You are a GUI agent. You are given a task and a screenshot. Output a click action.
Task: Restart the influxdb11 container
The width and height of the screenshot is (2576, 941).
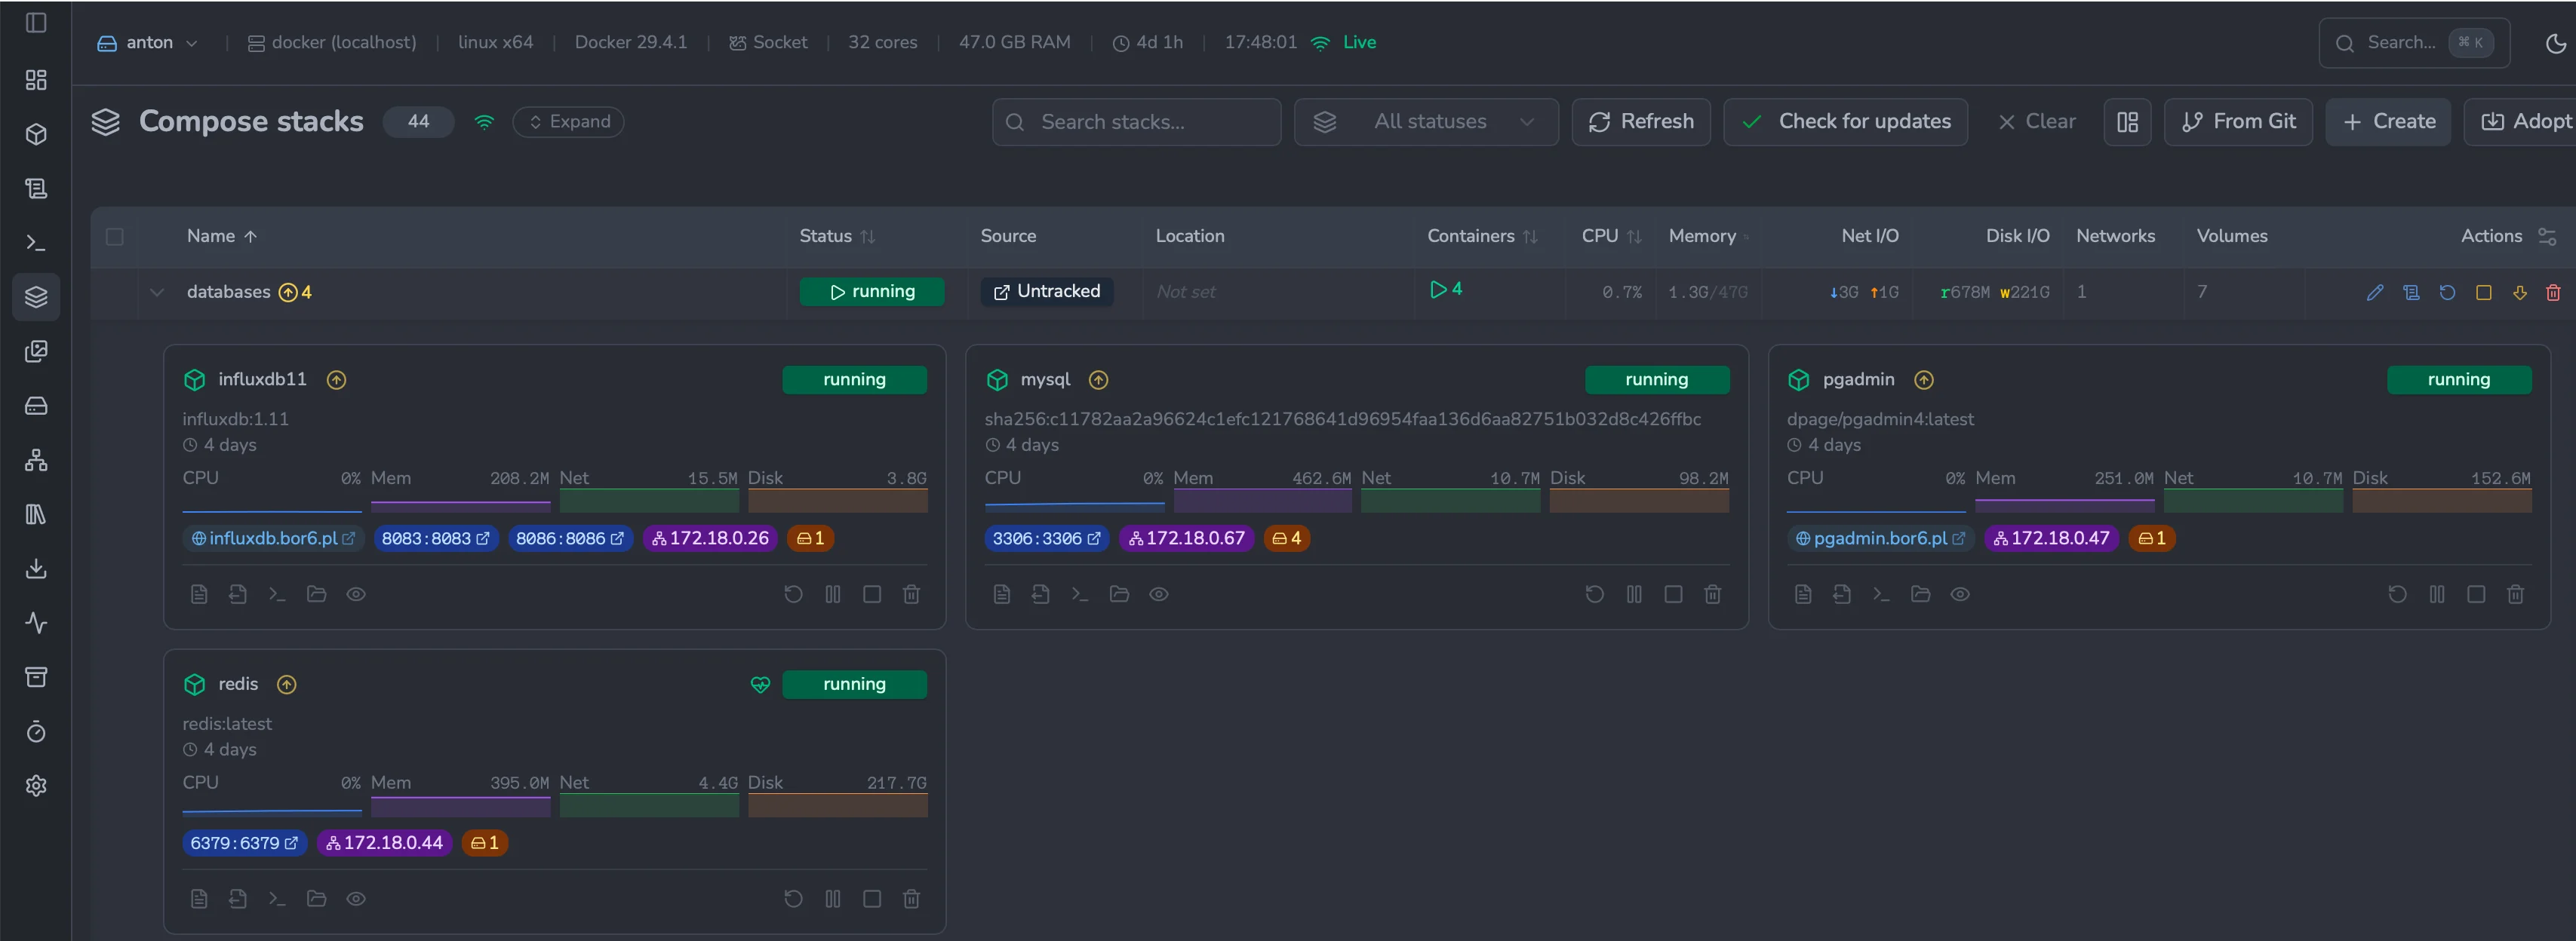793,594
